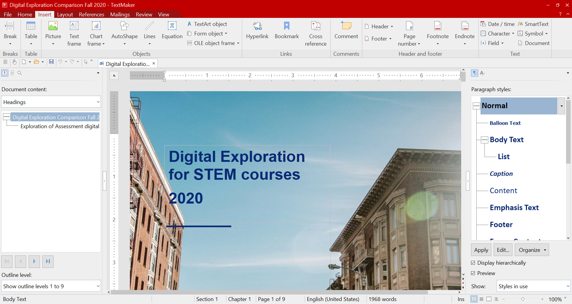Show character styles in right sidebar
The width and height of the screenshot is (572, 304).
pos(482,73)
